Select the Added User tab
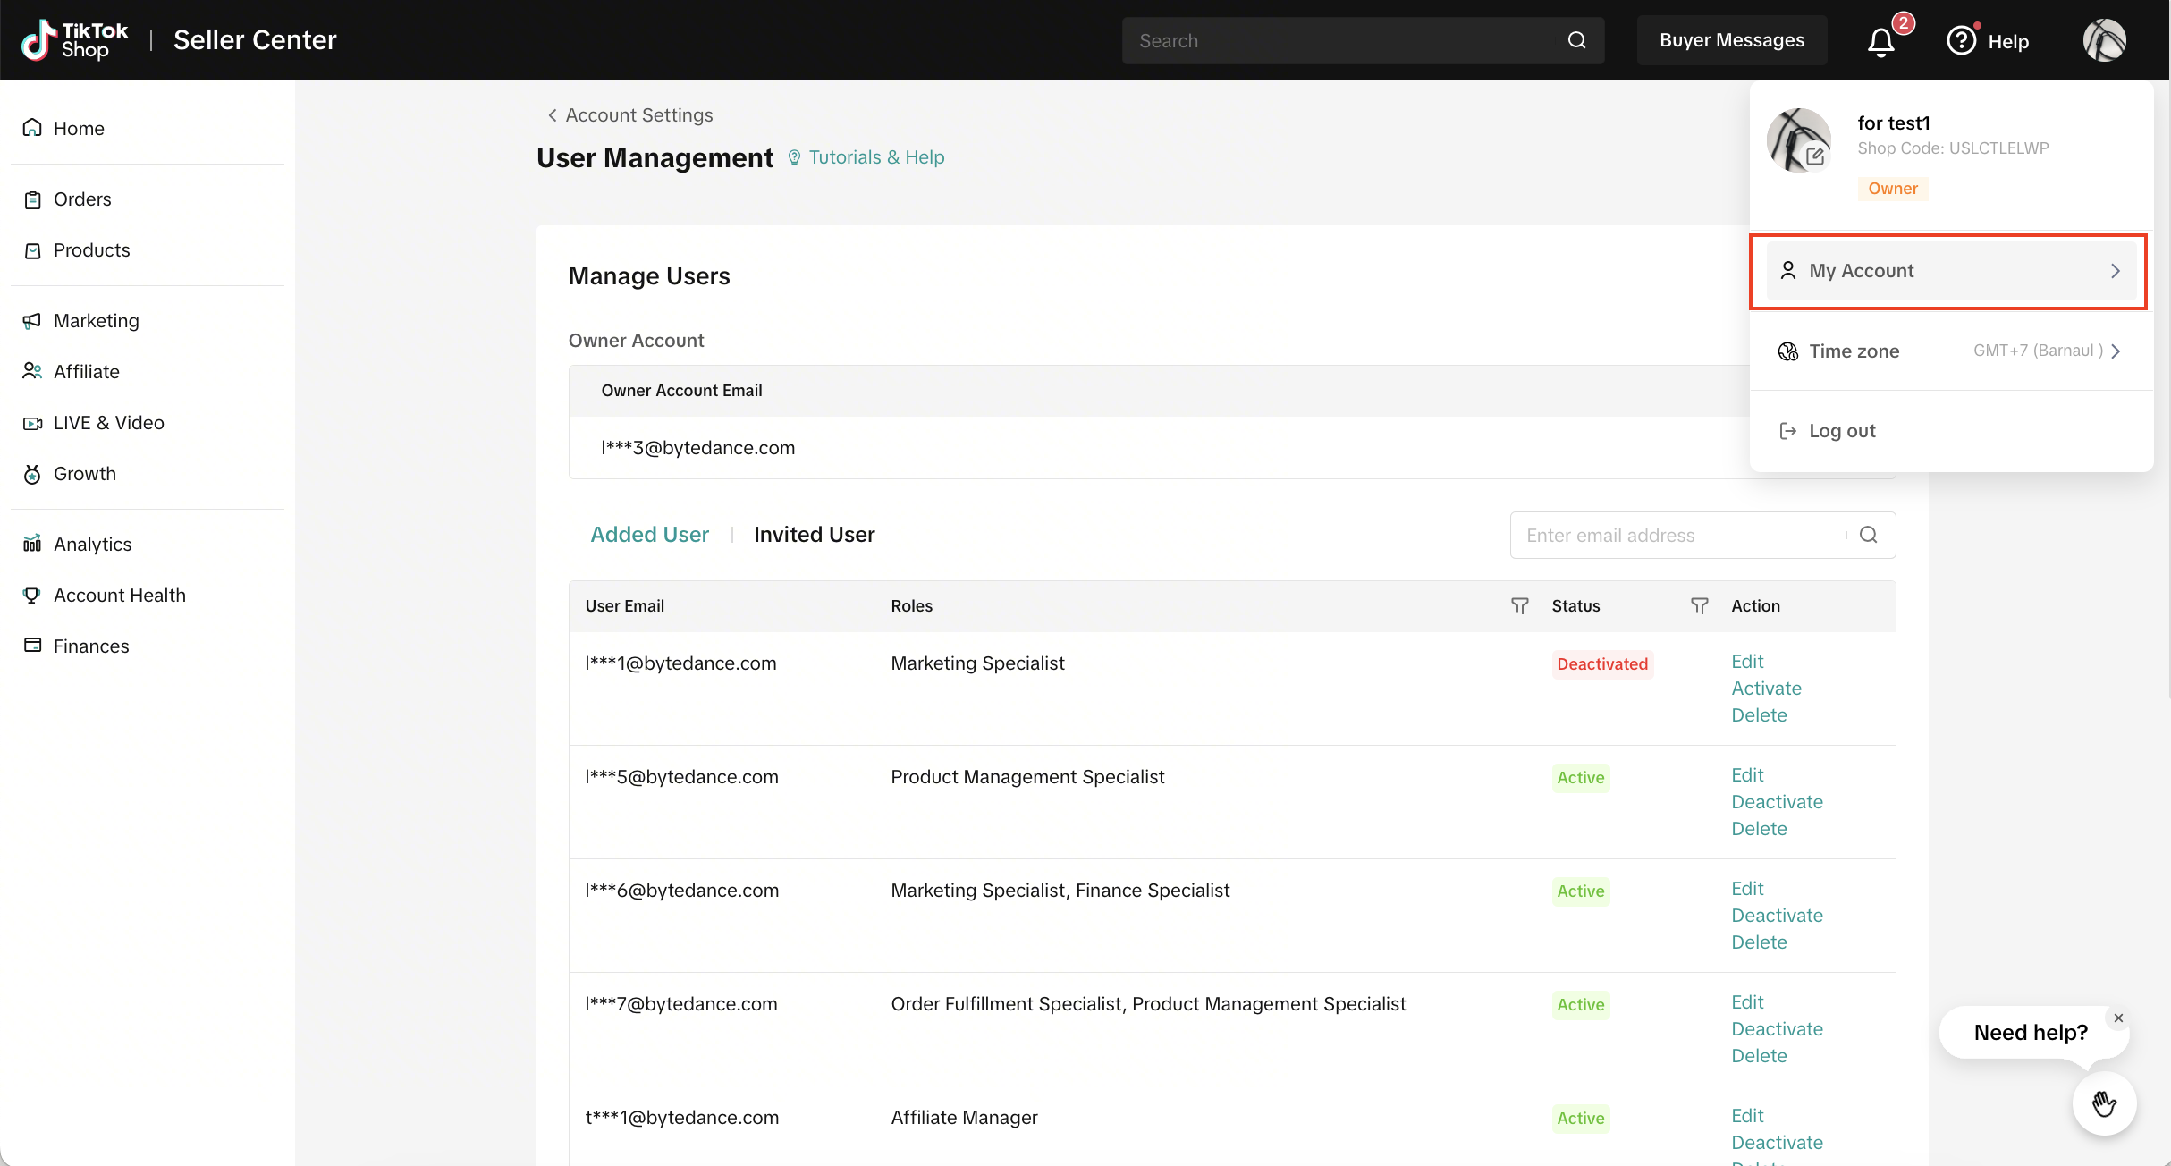This screenshot has height=1166, width=2171. (x=649, y=535)
